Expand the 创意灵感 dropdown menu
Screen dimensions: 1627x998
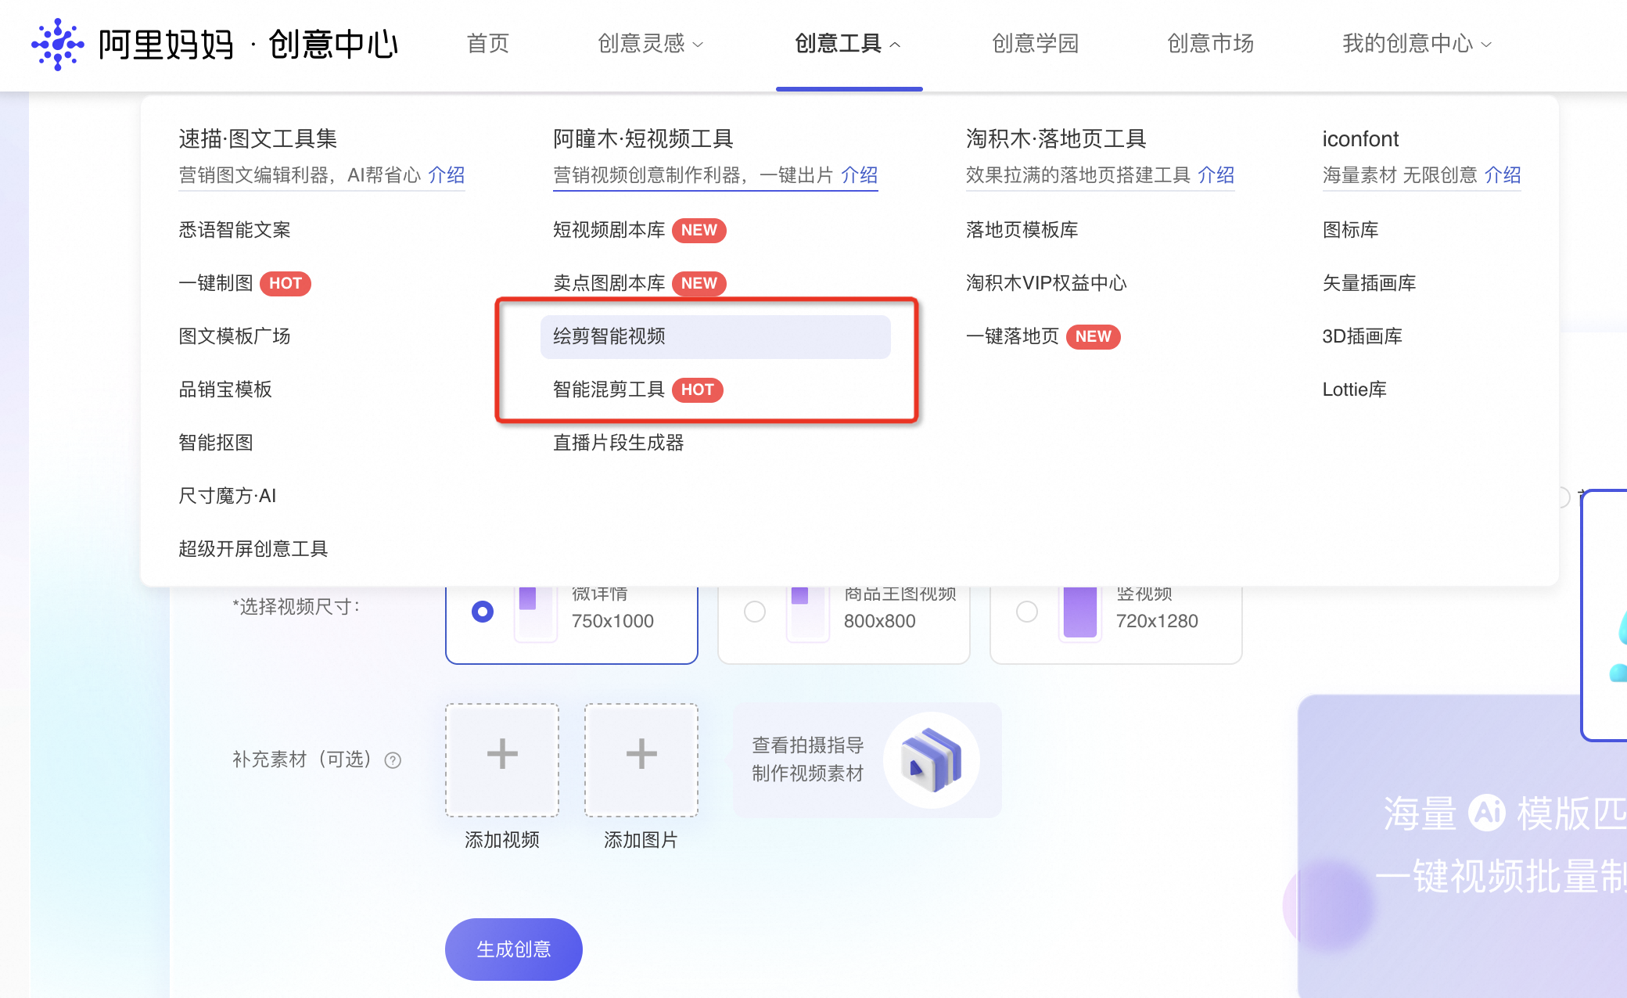[x=651, y=43]
